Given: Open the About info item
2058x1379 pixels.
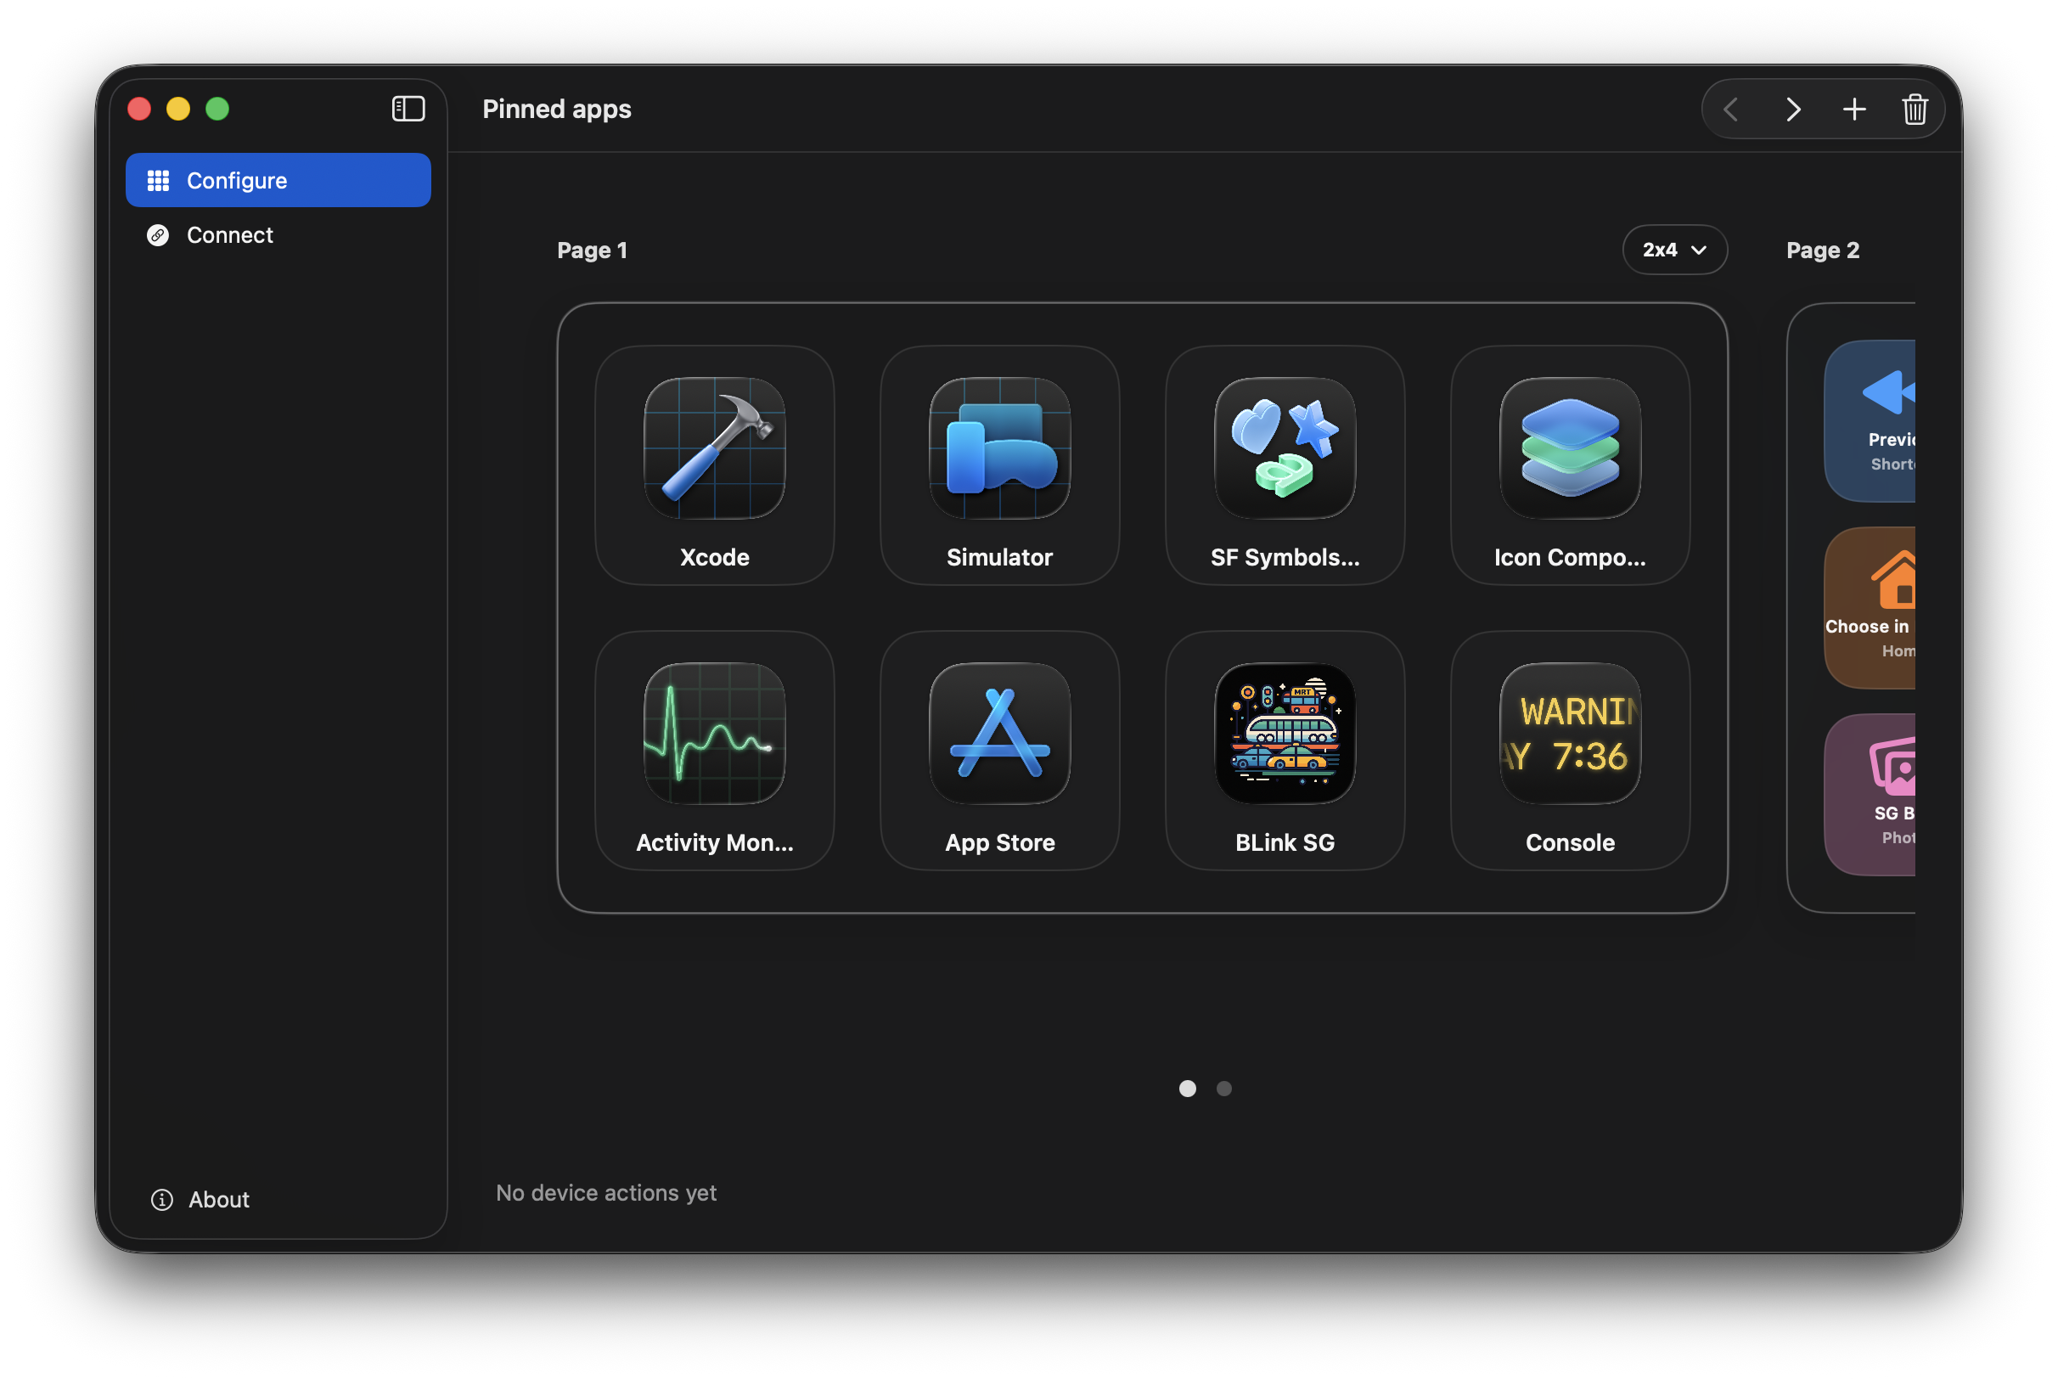Looking at the screenshot, I should 200,1200.
